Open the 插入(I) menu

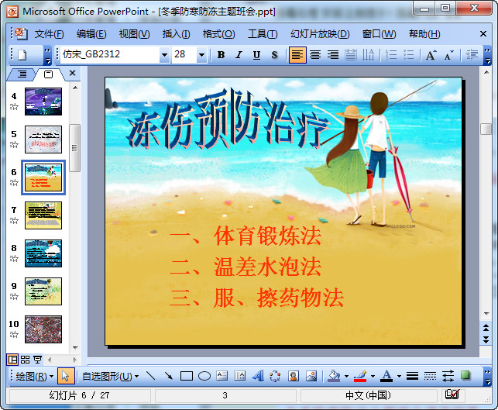coord(176,33)
